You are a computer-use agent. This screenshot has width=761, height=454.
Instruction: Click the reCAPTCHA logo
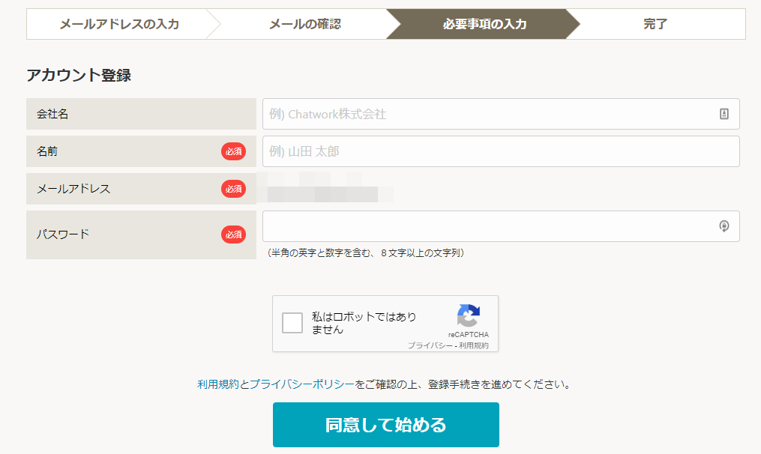click(x=468, y=315)
